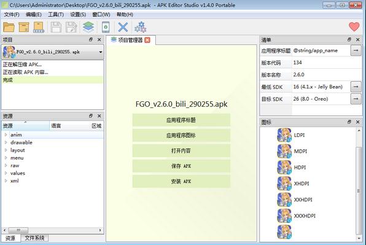Click the 应用程序图标 button
Screen dimensions: 366x245
[x=181, y=135]
